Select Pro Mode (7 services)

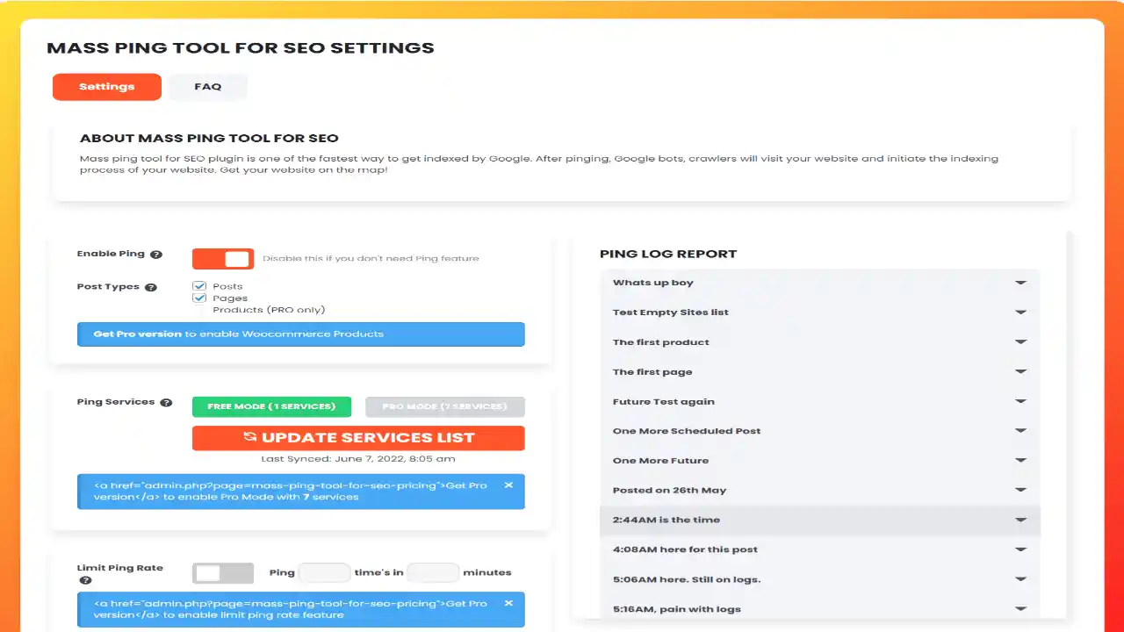(445, 406)
